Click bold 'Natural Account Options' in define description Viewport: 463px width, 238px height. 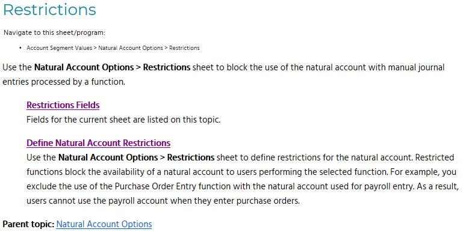click(x=108, y=157)
